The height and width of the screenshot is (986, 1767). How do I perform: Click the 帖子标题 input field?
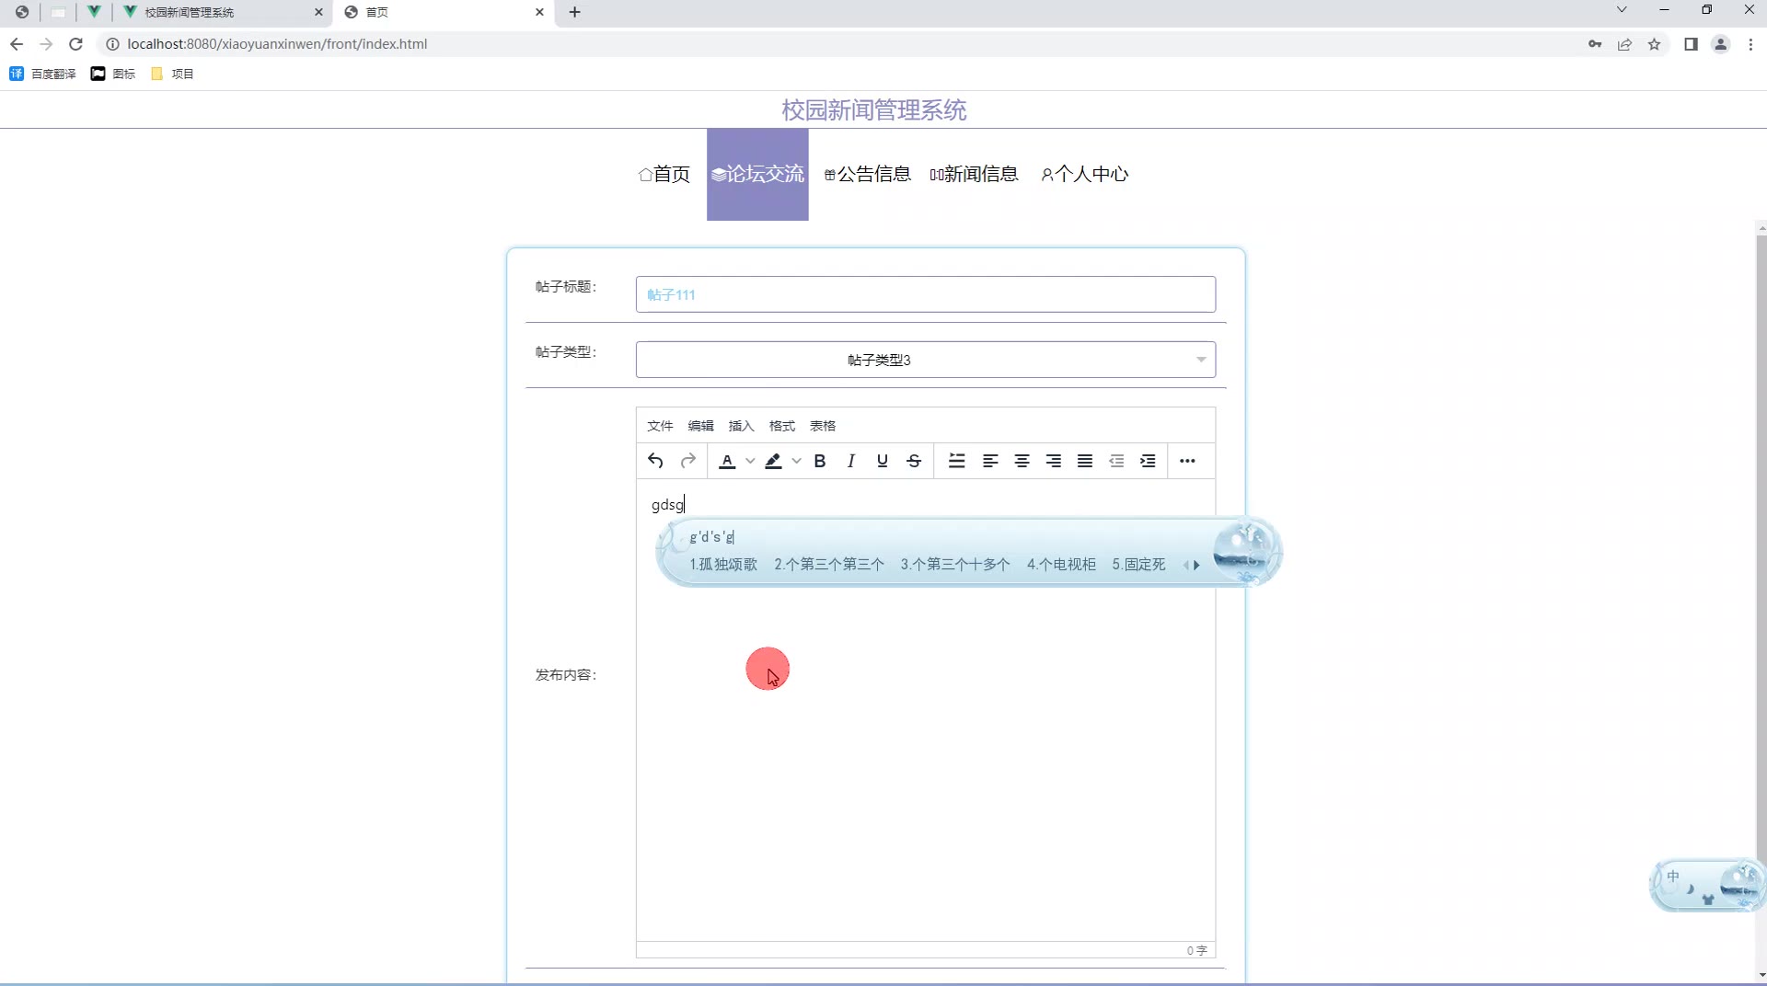pos(925,294)
